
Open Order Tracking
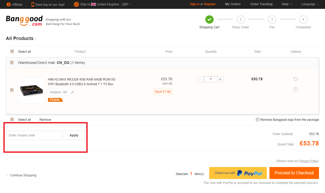point(261,4)
